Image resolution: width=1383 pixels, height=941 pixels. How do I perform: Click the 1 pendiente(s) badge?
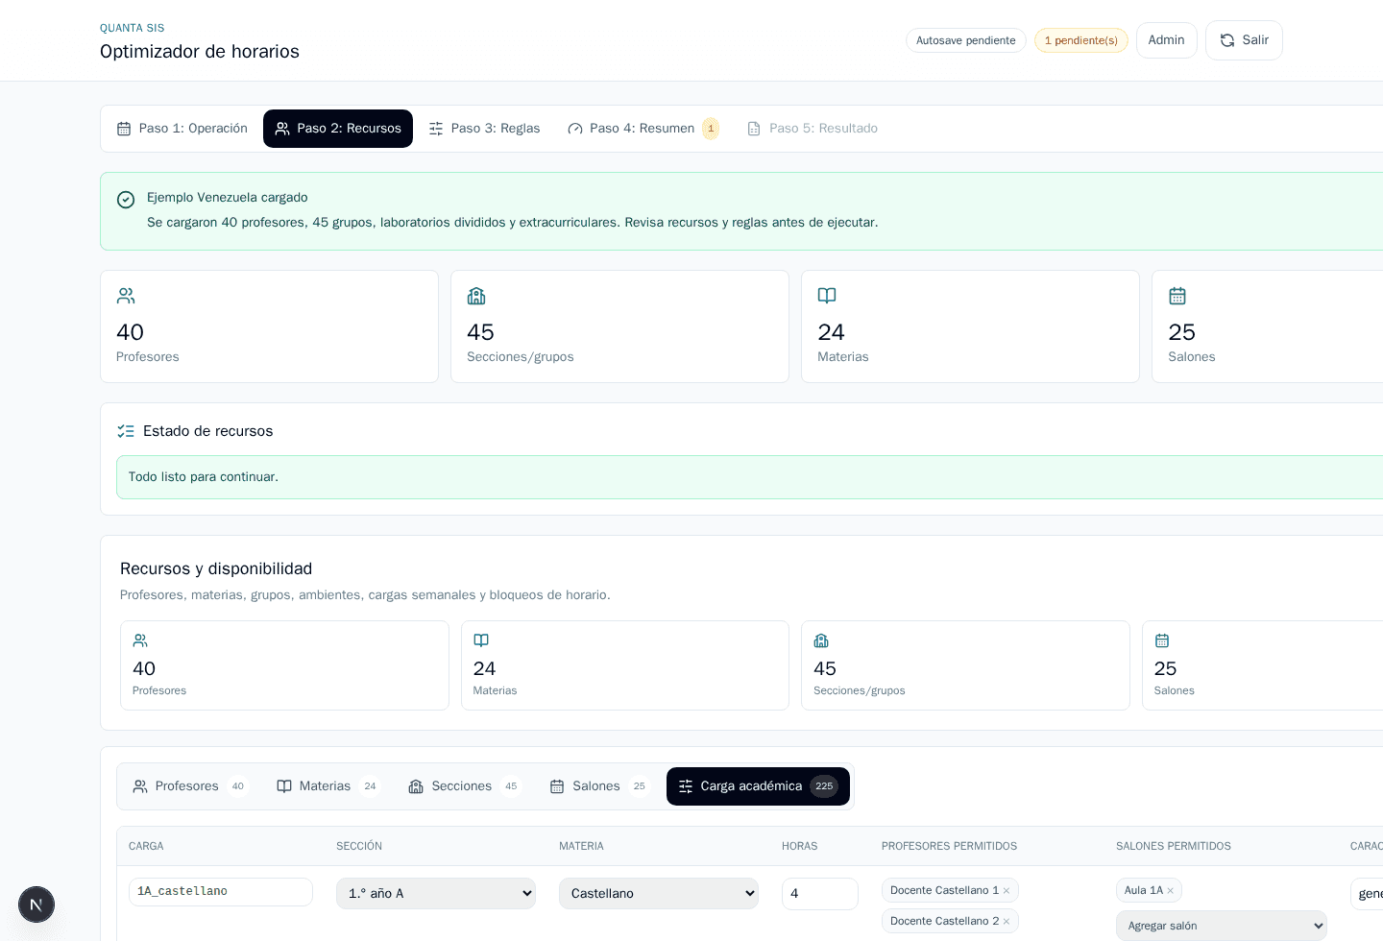click(1080, 40)
